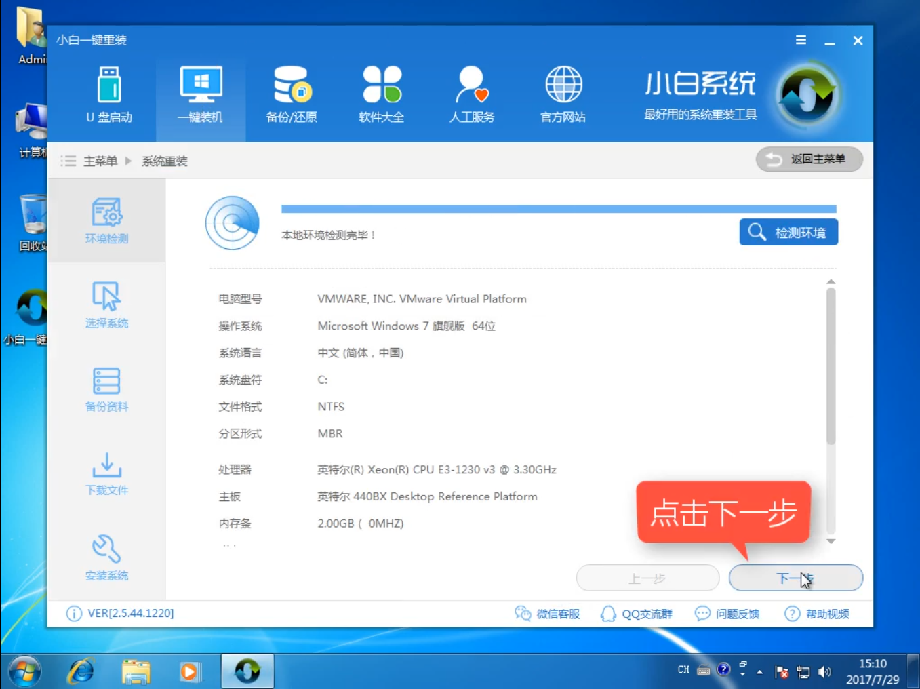Open 问题反馈 feedback
920x689 pixels.
pos(727,613)
